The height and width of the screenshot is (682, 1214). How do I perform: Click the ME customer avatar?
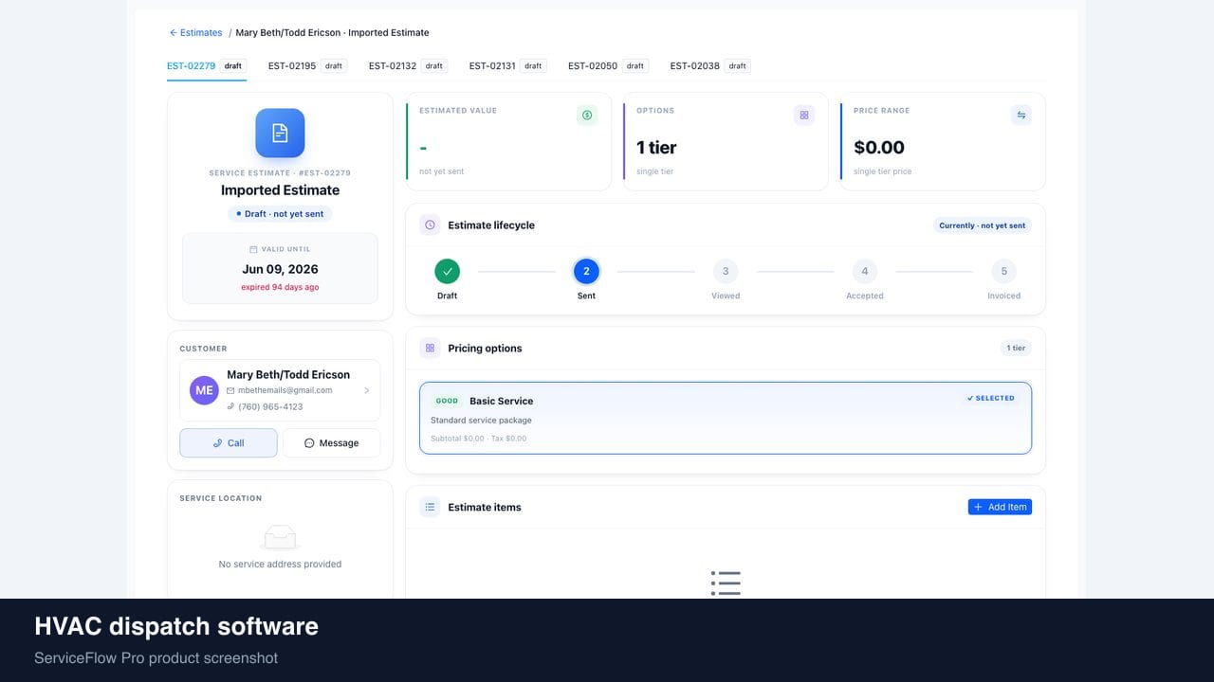(x=204, y=390)
